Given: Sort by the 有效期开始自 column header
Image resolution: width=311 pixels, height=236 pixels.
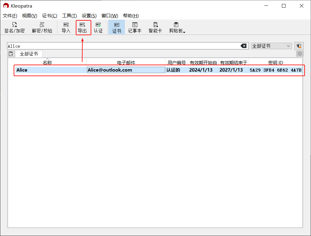Looking at the screenshot, I should [203, 62].
